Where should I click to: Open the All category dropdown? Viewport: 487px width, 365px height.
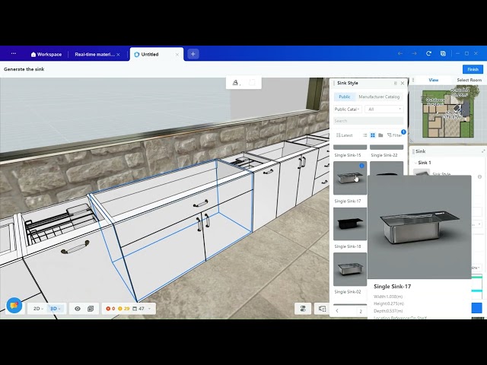click(x=384, y=109)
